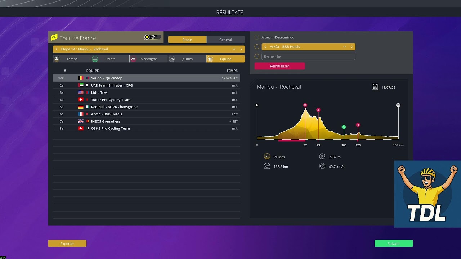Image resolution: width=461 pixels, height=259 pixels.
Task: Expand the Arkéa - B&B Hotels team dropdown chevron
Action: point(344,47)
